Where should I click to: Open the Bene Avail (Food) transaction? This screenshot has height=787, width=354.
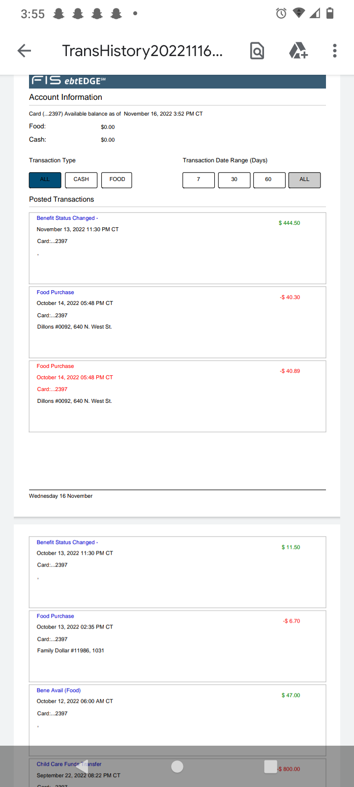click(59, 690)
